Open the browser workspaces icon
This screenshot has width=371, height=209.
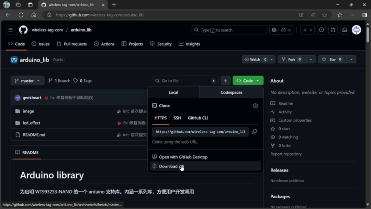18,5
